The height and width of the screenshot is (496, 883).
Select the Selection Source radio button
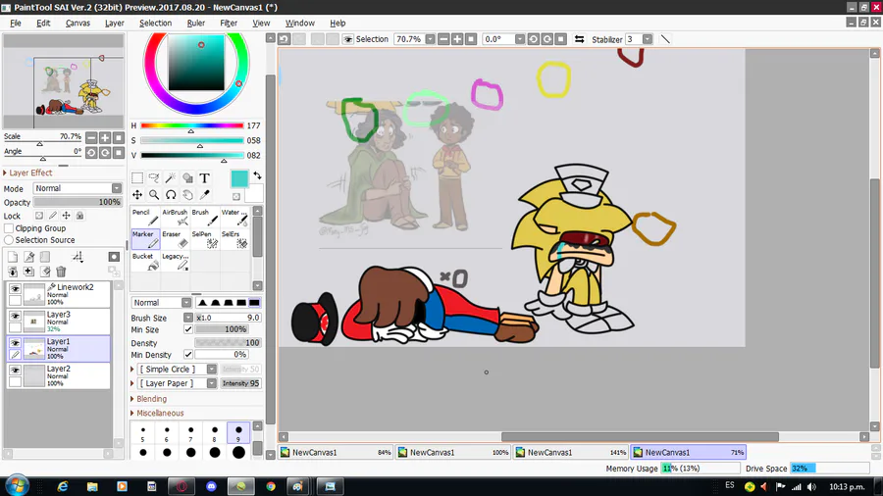(9, 240)
